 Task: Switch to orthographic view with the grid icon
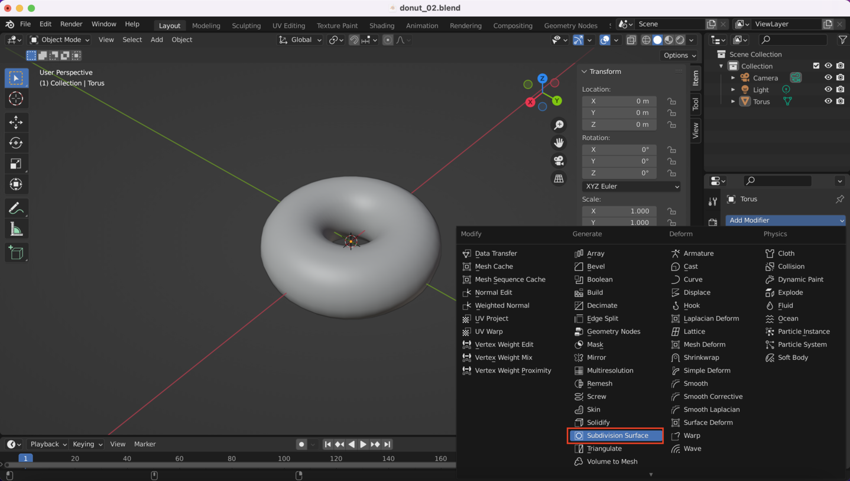(558, 178)
